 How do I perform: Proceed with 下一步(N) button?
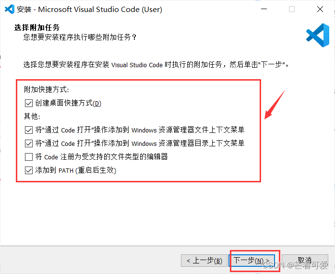pos(251,261)
